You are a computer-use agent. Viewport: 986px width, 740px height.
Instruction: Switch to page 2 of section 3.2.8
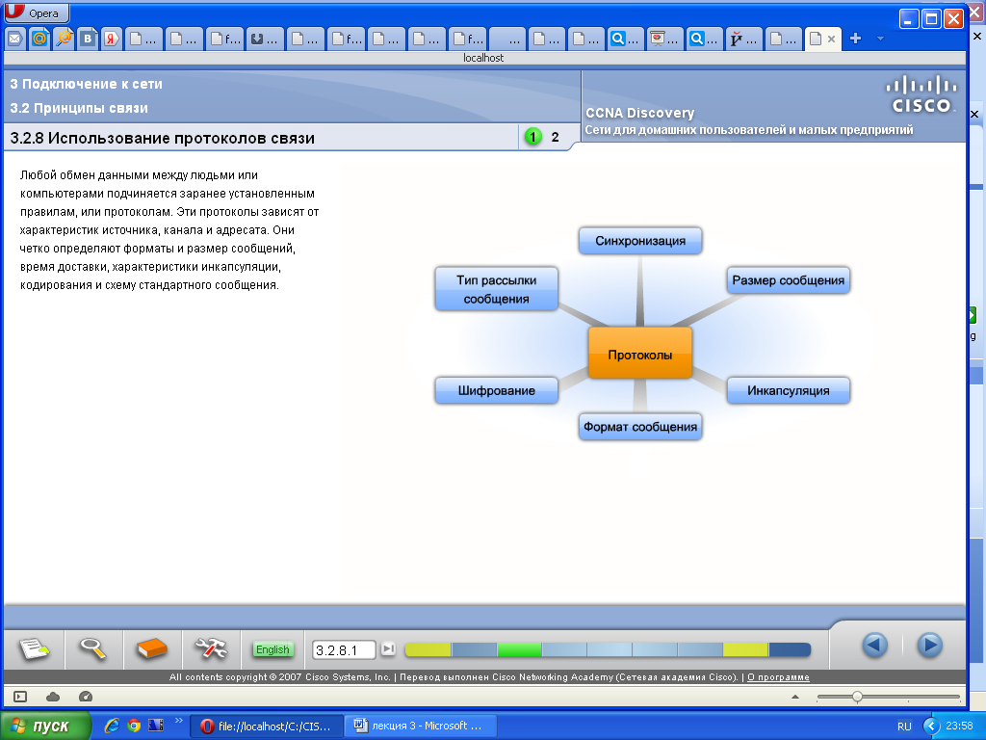pyautogui.click(x=556, y=137)
